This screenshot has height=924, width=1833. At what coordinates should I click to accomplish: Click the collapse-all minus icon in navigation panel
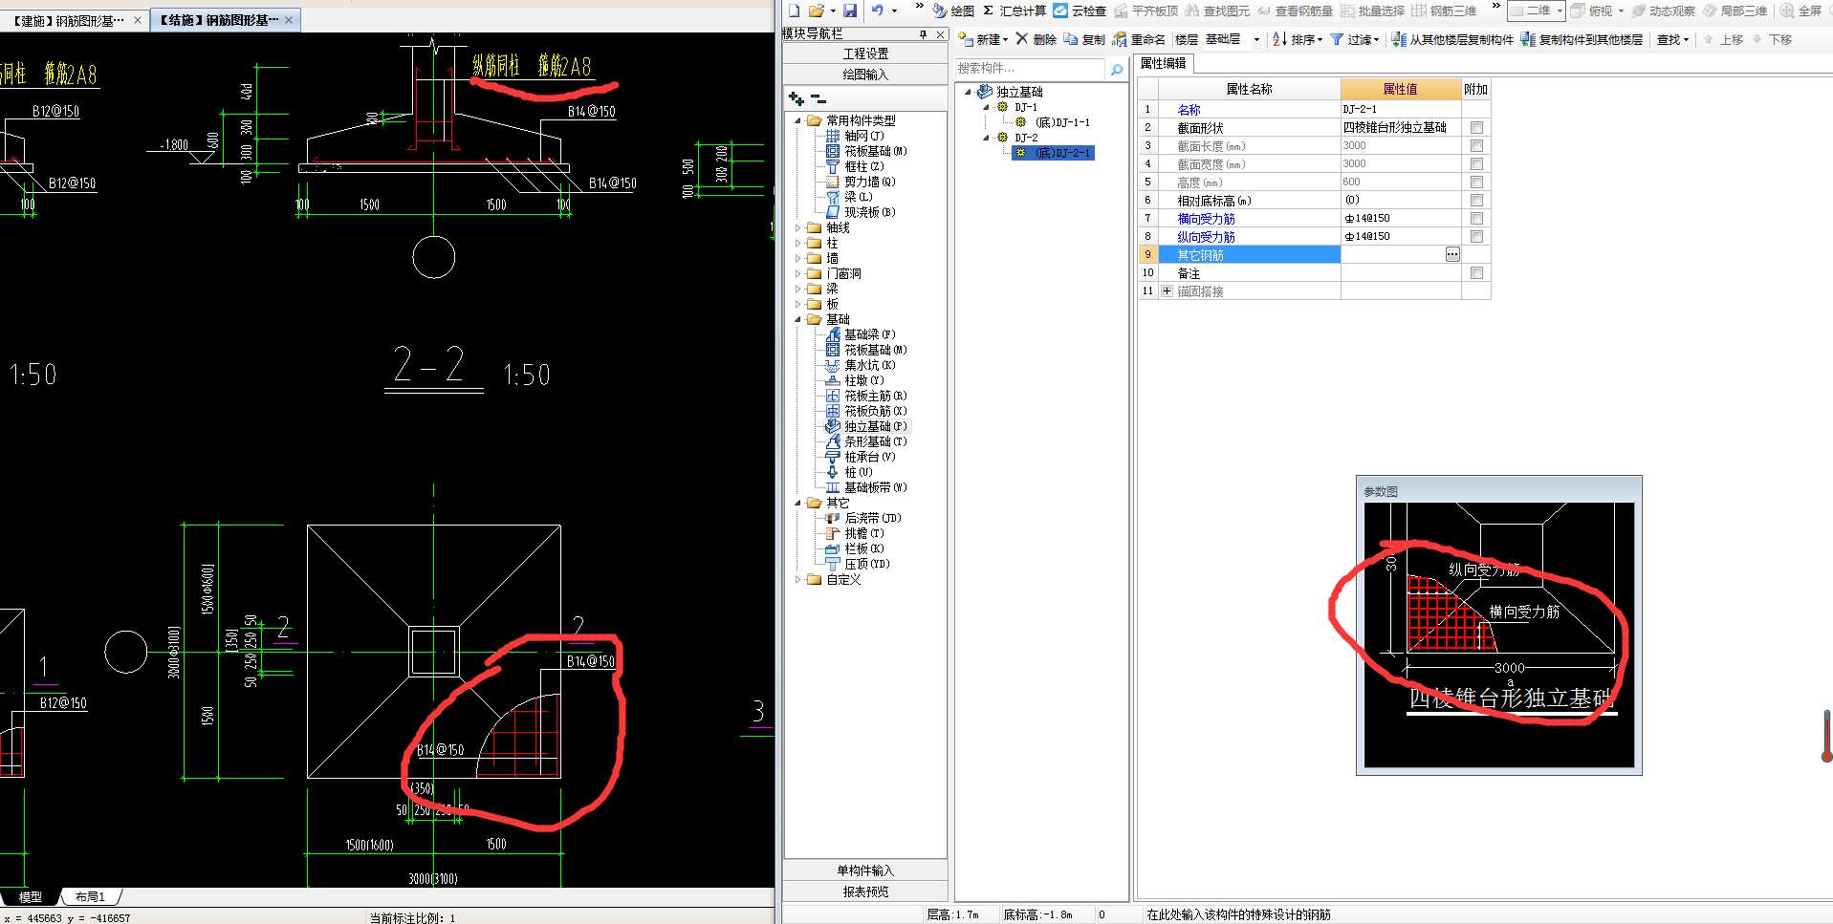pos(818,98)
